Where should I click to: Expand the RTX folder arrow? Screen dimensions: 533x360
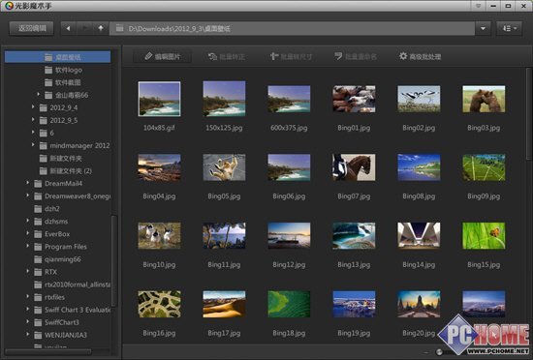coord(28,271)
